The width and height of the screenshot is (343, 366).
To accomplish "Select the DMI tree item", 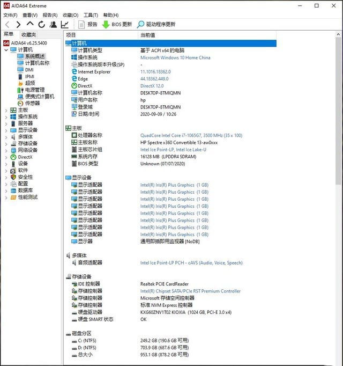I will click(29, 70).
